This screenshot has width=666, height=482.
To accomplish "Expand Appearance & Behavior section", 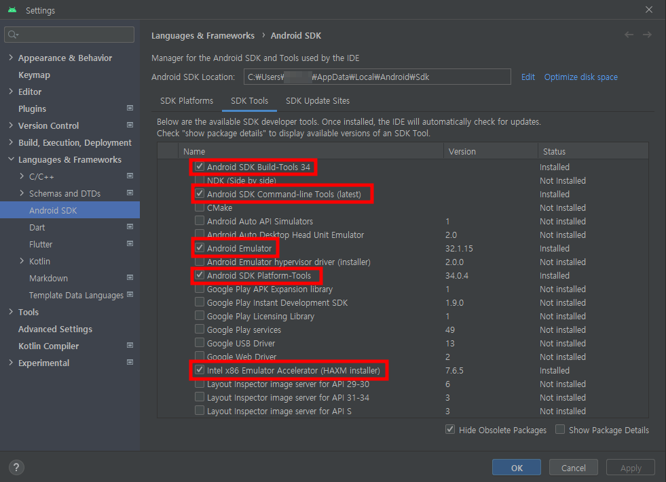I will coord(11,57).
